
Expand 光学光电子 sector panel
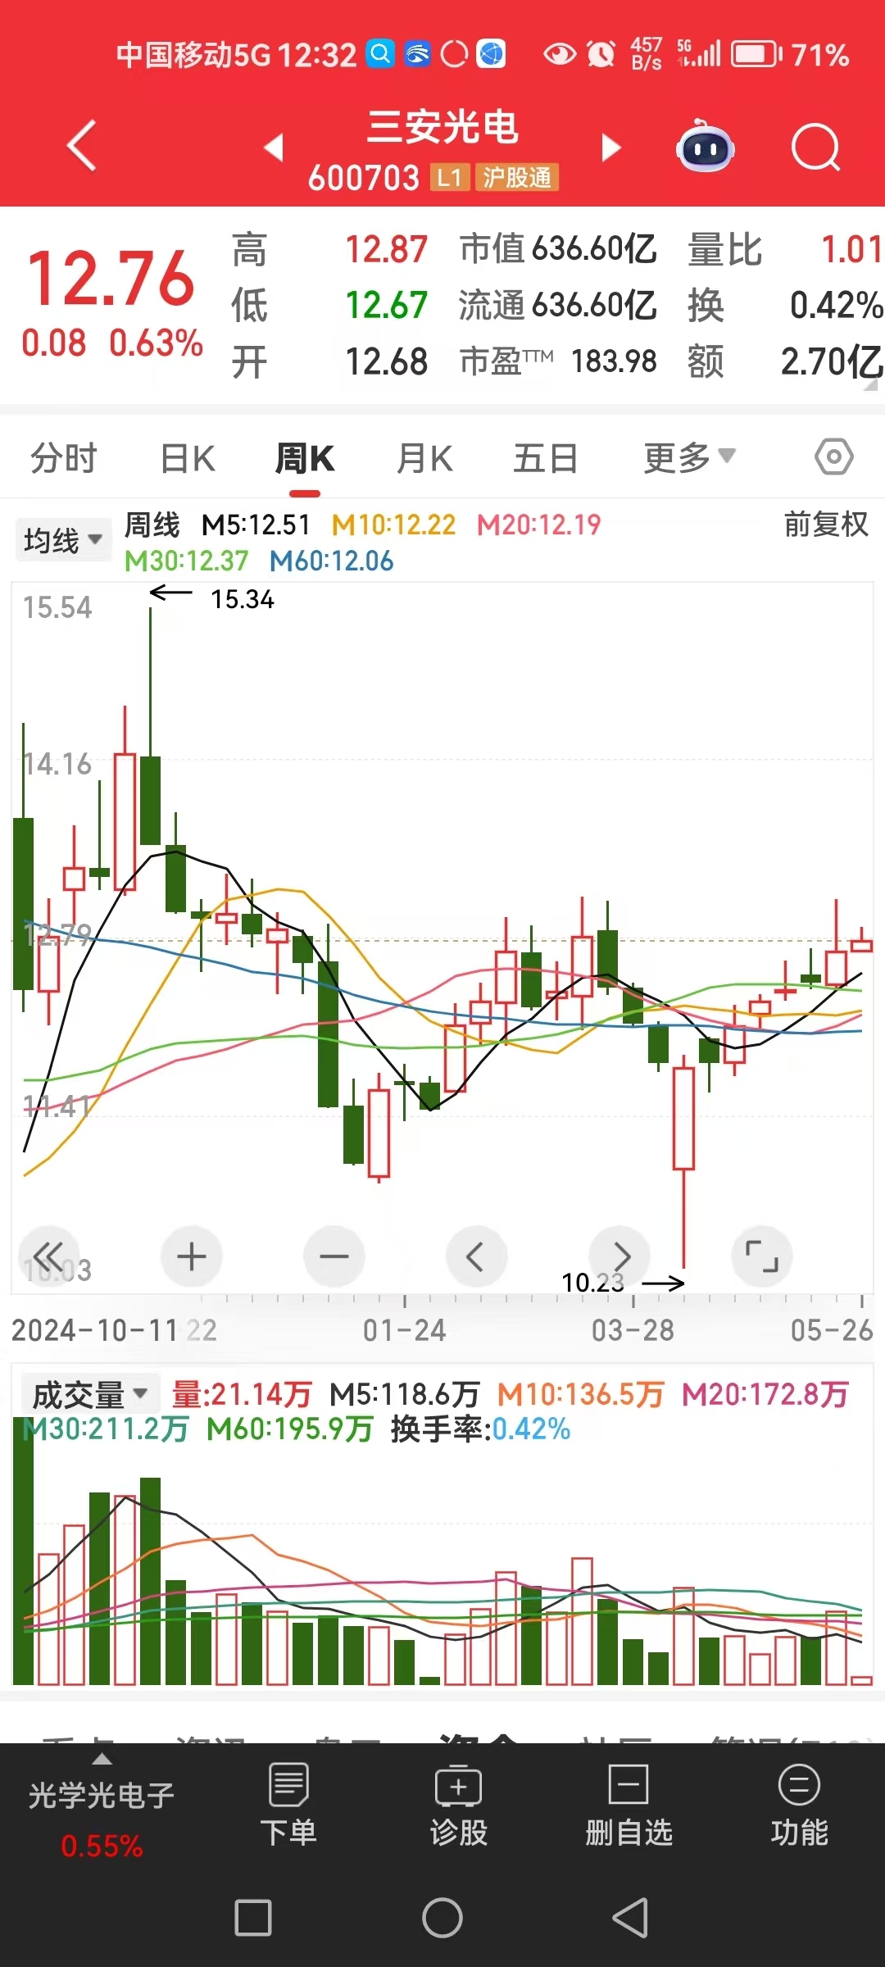click(x=102, y=1806)
